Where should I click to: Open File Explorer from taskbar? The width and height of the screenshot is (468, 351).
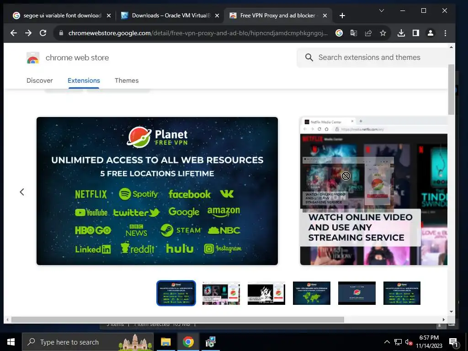pos(165,342)
